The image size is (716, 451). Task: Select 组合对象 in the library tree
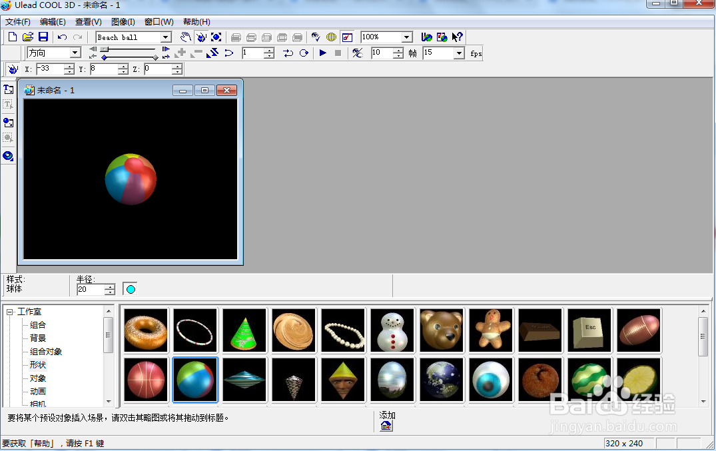point(46,351)
